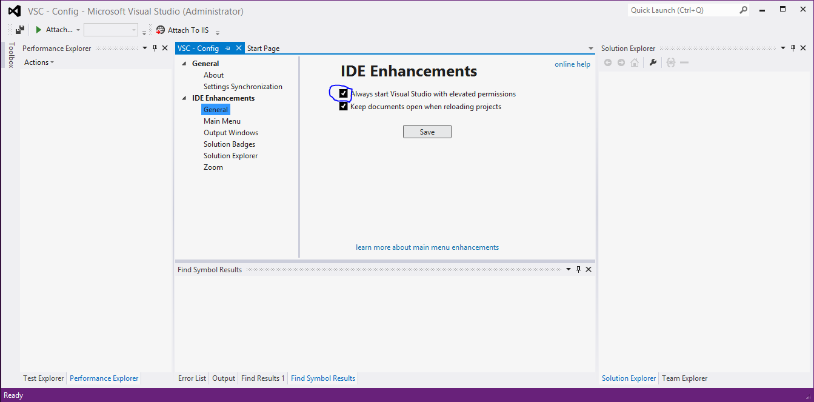Pin the Solution Explorer panel
Screen dimensions: 814x402
[x=793, y=49]
